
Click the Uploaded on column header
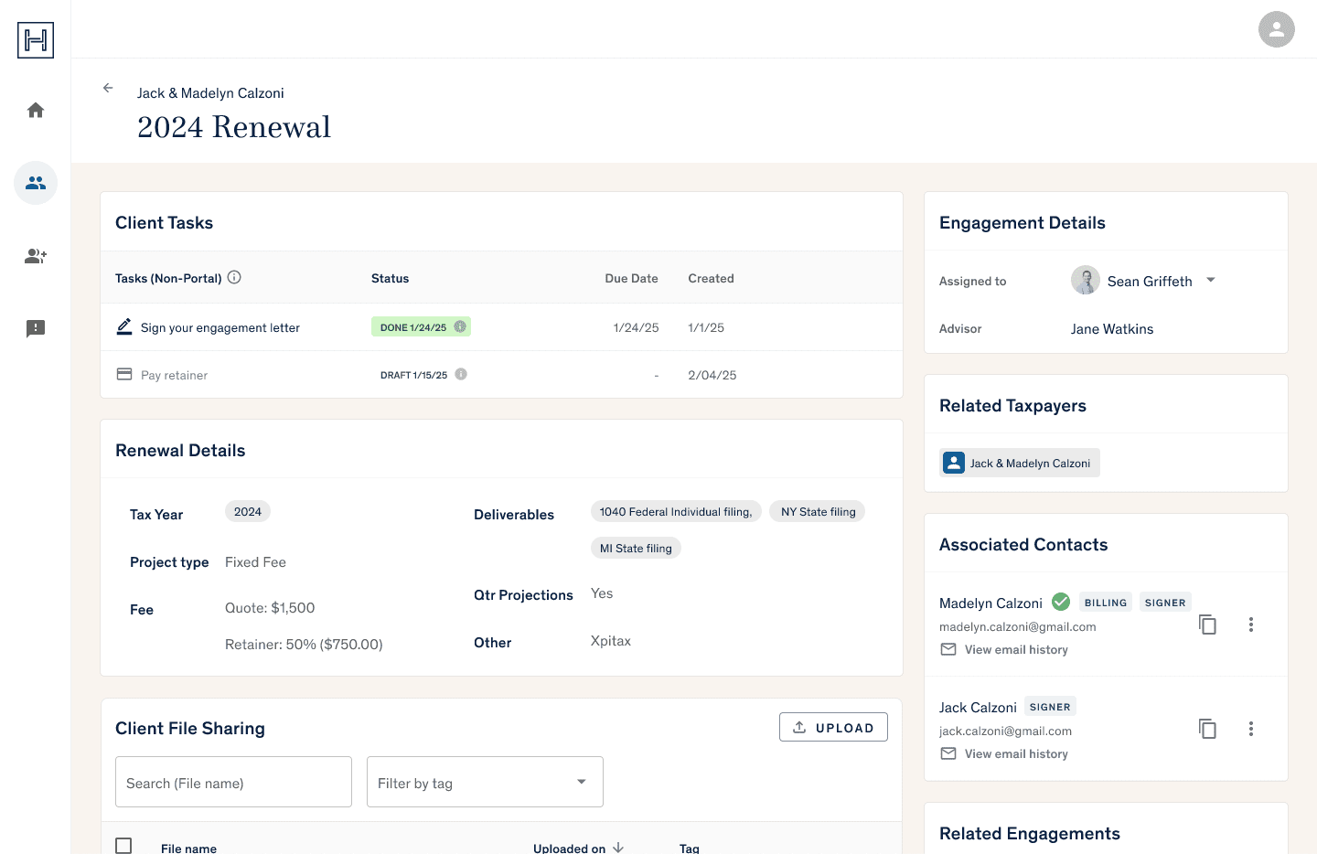click(x=569, y=849)
